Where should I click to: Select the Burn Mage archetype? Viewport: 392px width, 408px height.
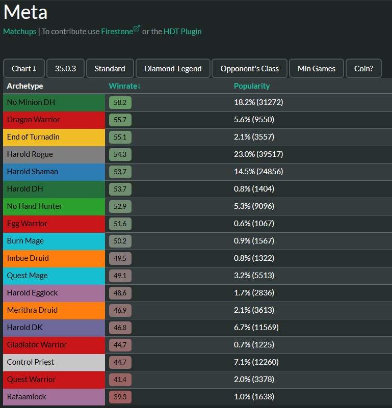(54, 241)
